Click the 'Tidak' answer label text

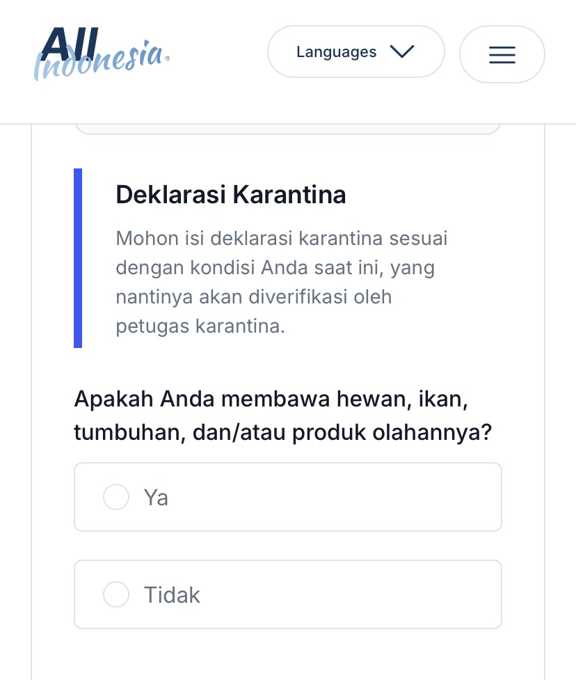click(x=172, y=595)
